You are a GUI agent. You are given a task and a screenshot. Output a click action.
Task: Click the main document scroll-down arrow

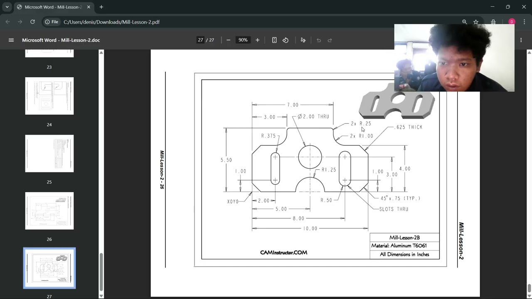[529, 296]
